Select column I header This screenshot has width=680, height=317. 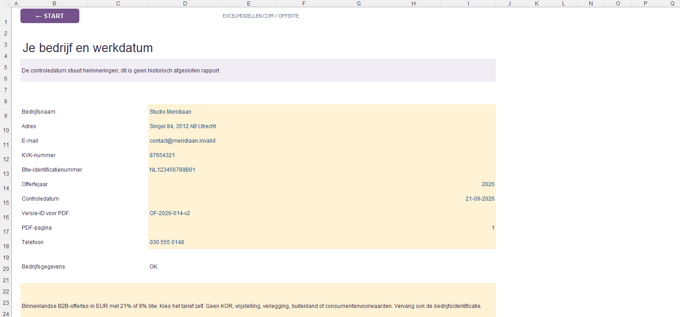468,4
